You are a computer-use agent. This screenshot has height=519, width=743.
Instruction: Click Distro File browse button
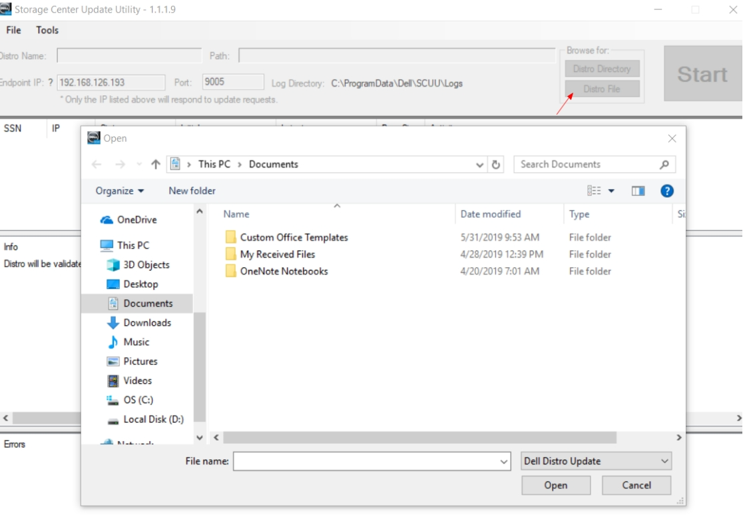pyautogui.click(x=602, y=89)
